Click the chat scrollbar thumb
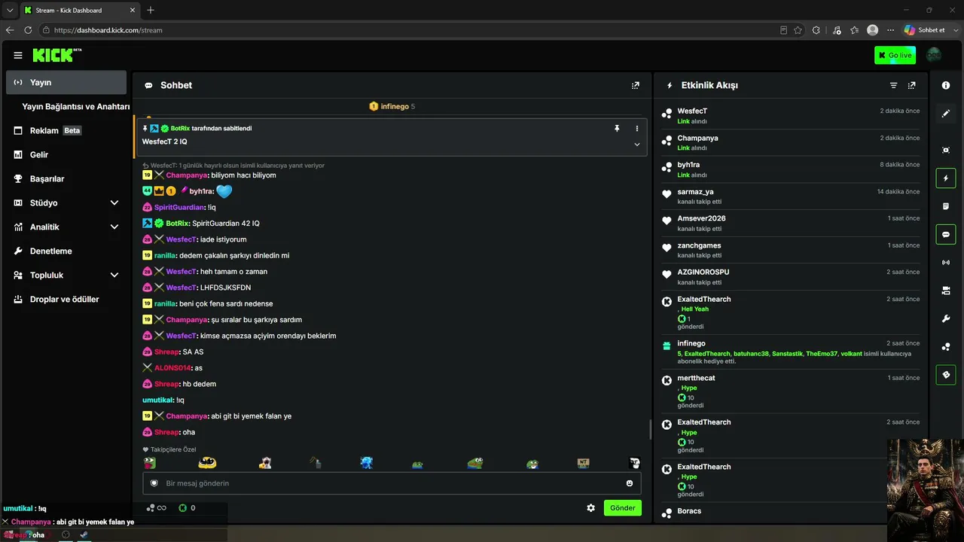The height and width of the screenshot is (542, 964). coord(651,430)
